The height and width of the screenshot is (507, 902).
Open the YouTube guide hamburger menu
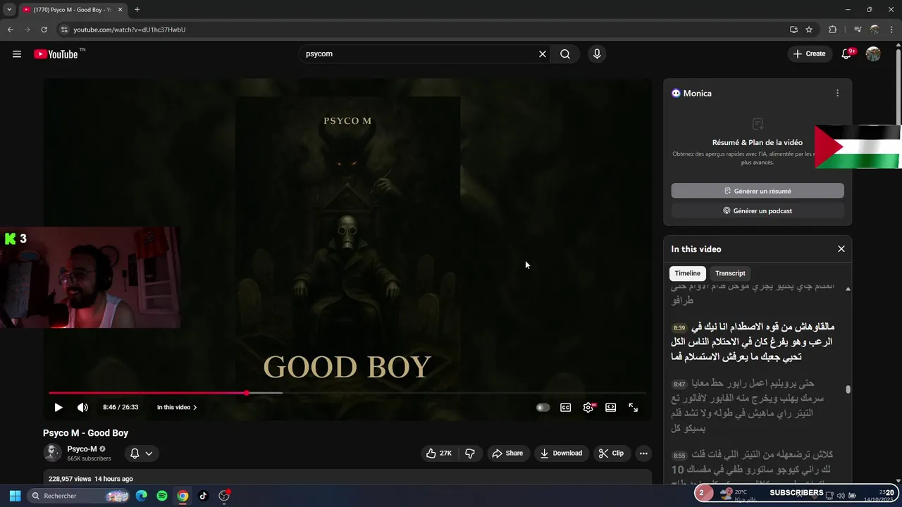17,54
